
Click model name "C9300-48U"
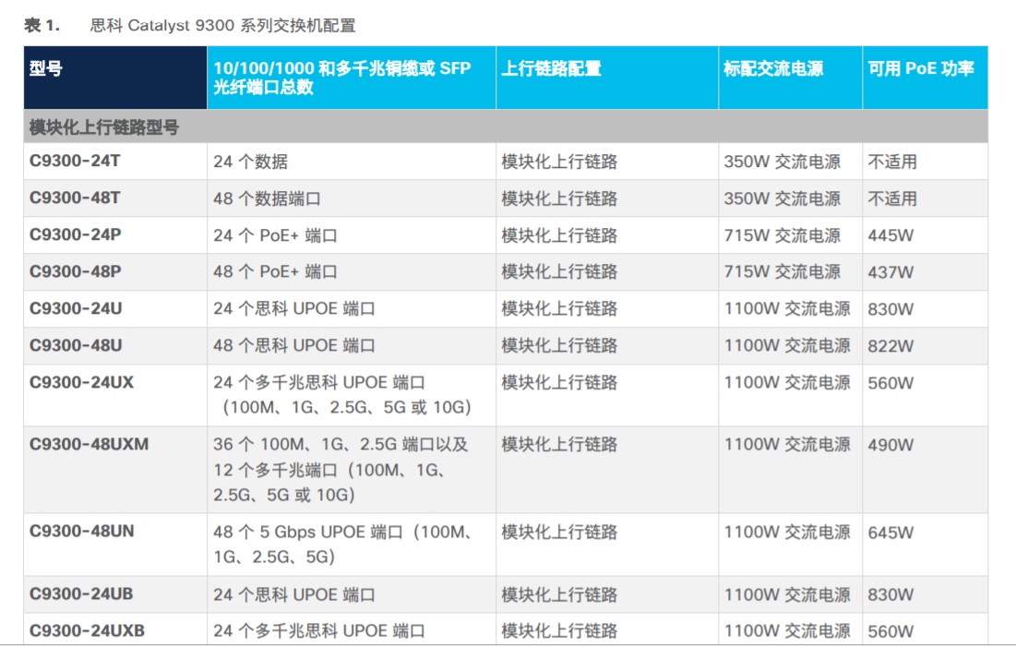pos(76,345)
